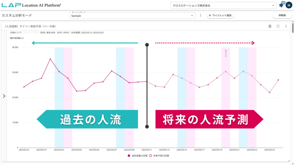Viewport: 294px width, 165px height.
Task: Open the widget's table view icon
Action: [x=269, y=26]
